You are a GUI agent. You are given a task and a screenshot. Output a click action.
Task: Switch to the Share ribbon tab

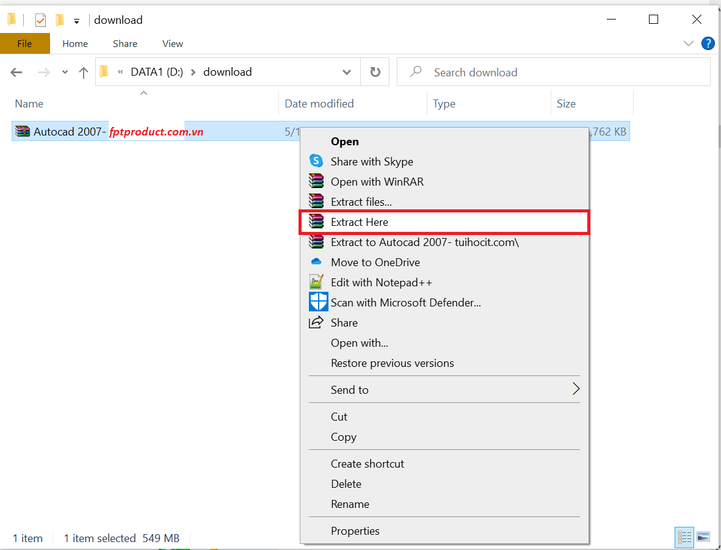[x=125, y=44]
